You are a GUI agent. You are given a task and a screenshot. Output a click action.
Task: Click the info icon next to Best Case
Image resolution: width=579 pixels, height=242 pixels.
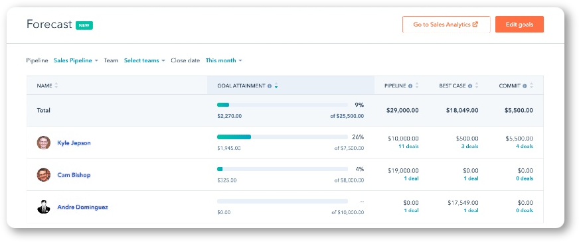point(470,86)
